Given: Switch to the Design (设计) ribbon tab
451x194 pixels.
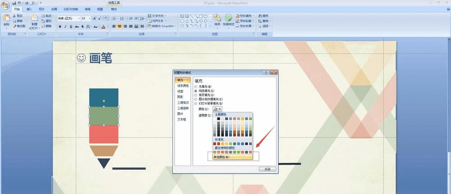Looking at the screenshot, I should click(41, 9).
